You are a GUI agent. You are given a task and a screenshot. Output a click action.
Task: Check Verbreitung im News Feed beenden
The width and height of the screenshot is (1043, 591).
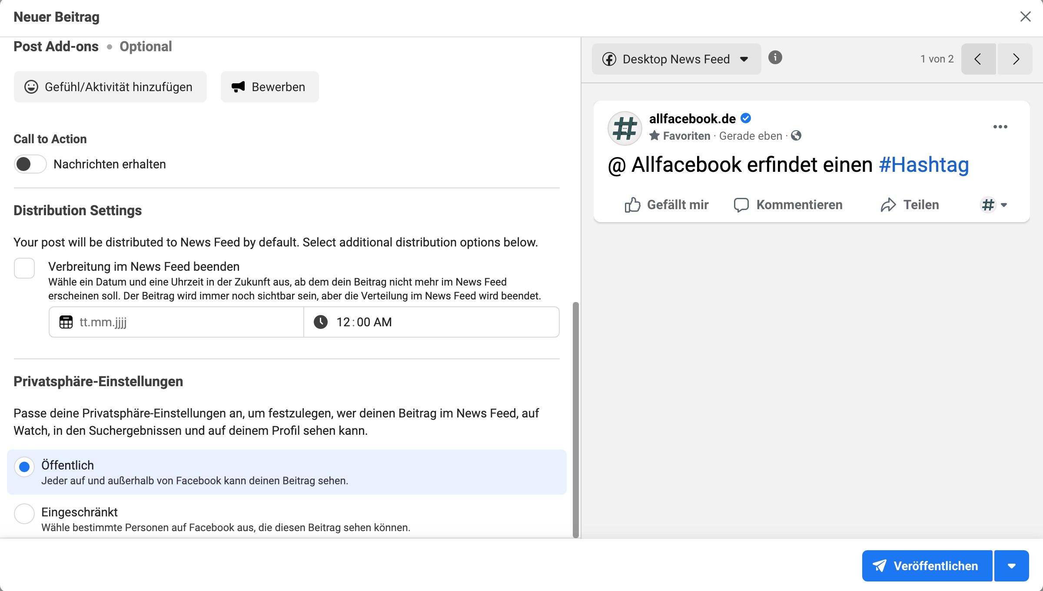(24, 268)
